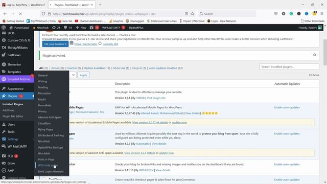This screenshot has height=184, width=327.
Task: Select Limit Login Attempts submenu item
Action: click(51, 171)
